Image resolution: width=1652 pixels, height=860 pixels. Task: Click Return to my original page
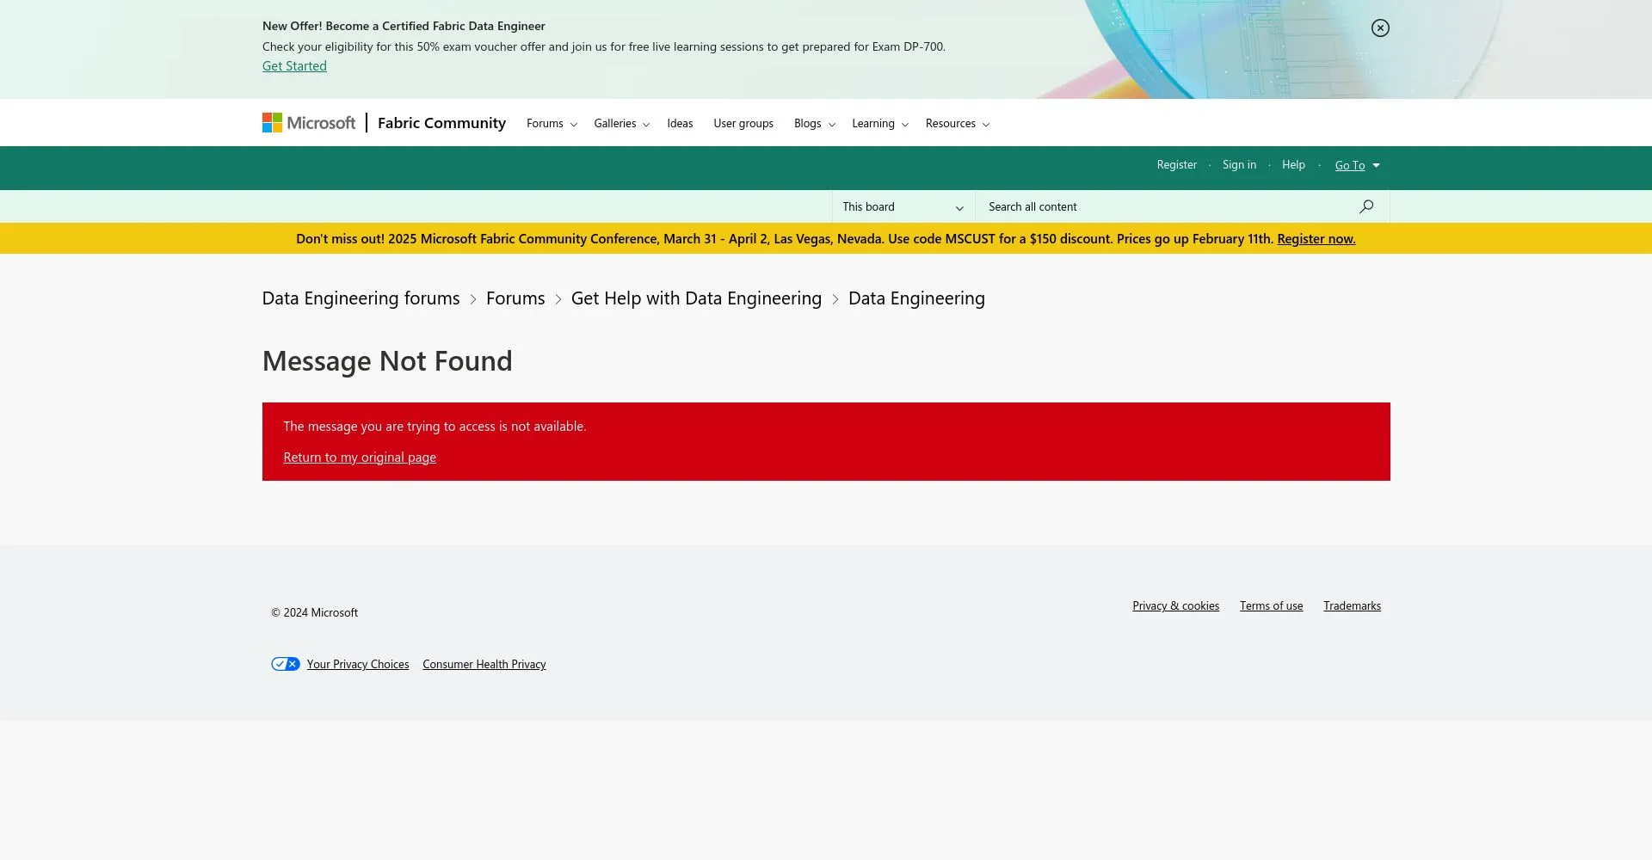coord(360,458)
